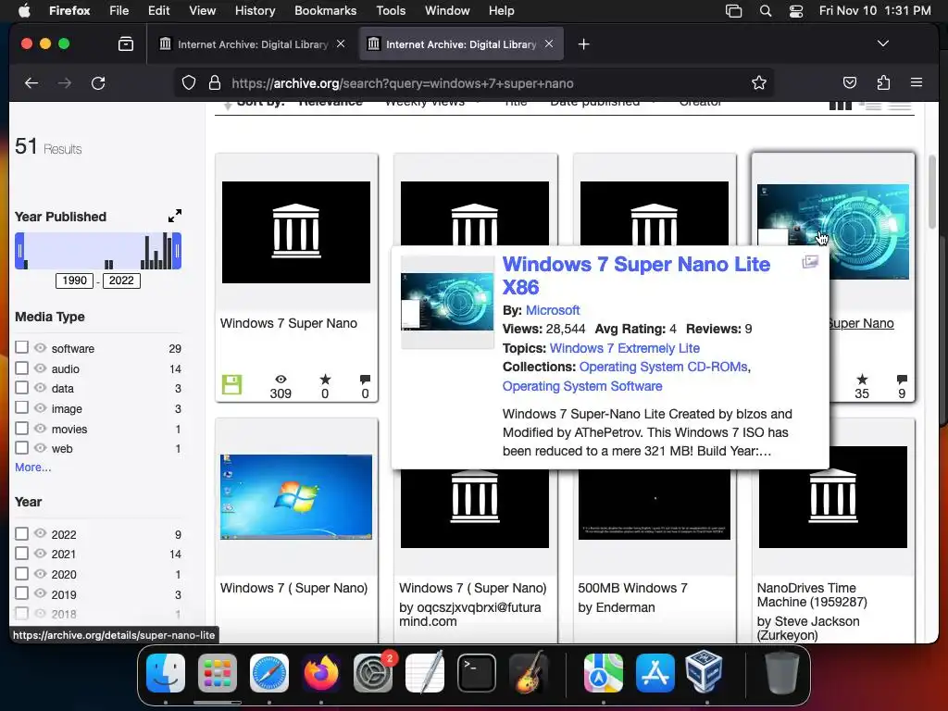Open Firefox View from the tab bar

pos(126,44)
